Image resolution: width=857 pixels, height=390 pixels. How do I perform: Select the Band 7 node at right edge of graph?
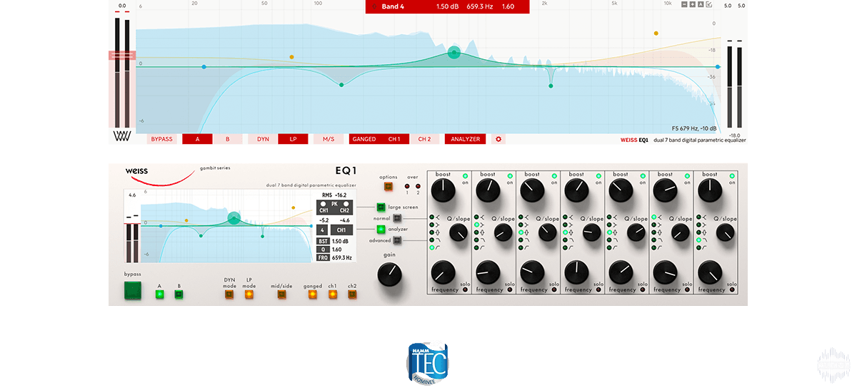click(718, 67)
